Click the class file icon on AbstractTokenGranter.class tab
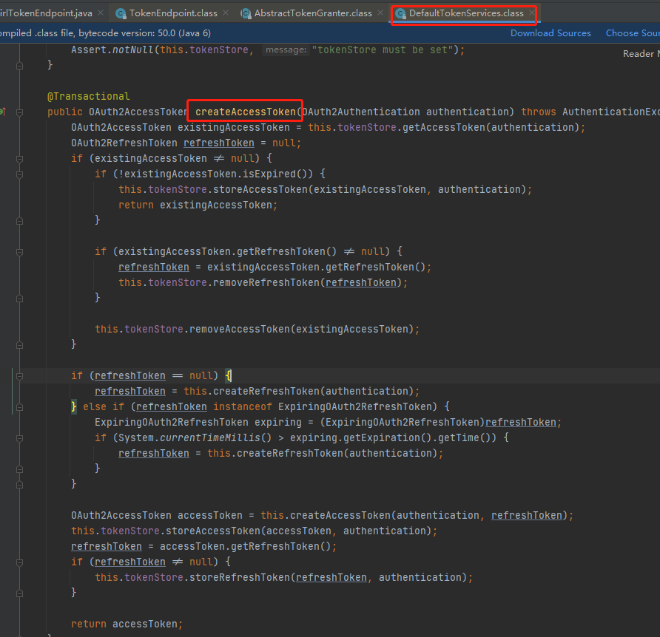This screenshot has height=637, width=660. [246, 13]
